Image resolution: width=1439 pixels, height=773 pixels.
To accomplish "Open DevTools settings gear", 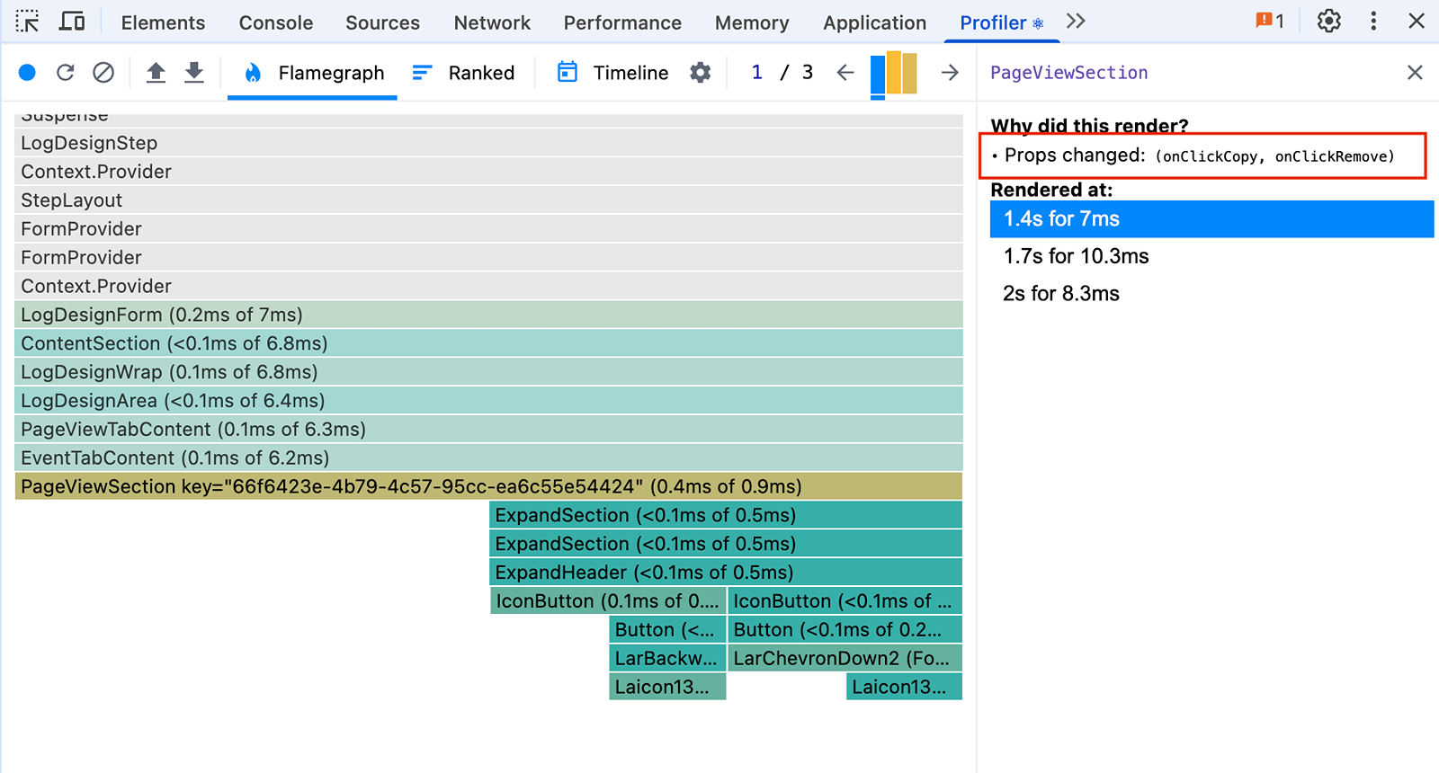I will (1328, 22).
